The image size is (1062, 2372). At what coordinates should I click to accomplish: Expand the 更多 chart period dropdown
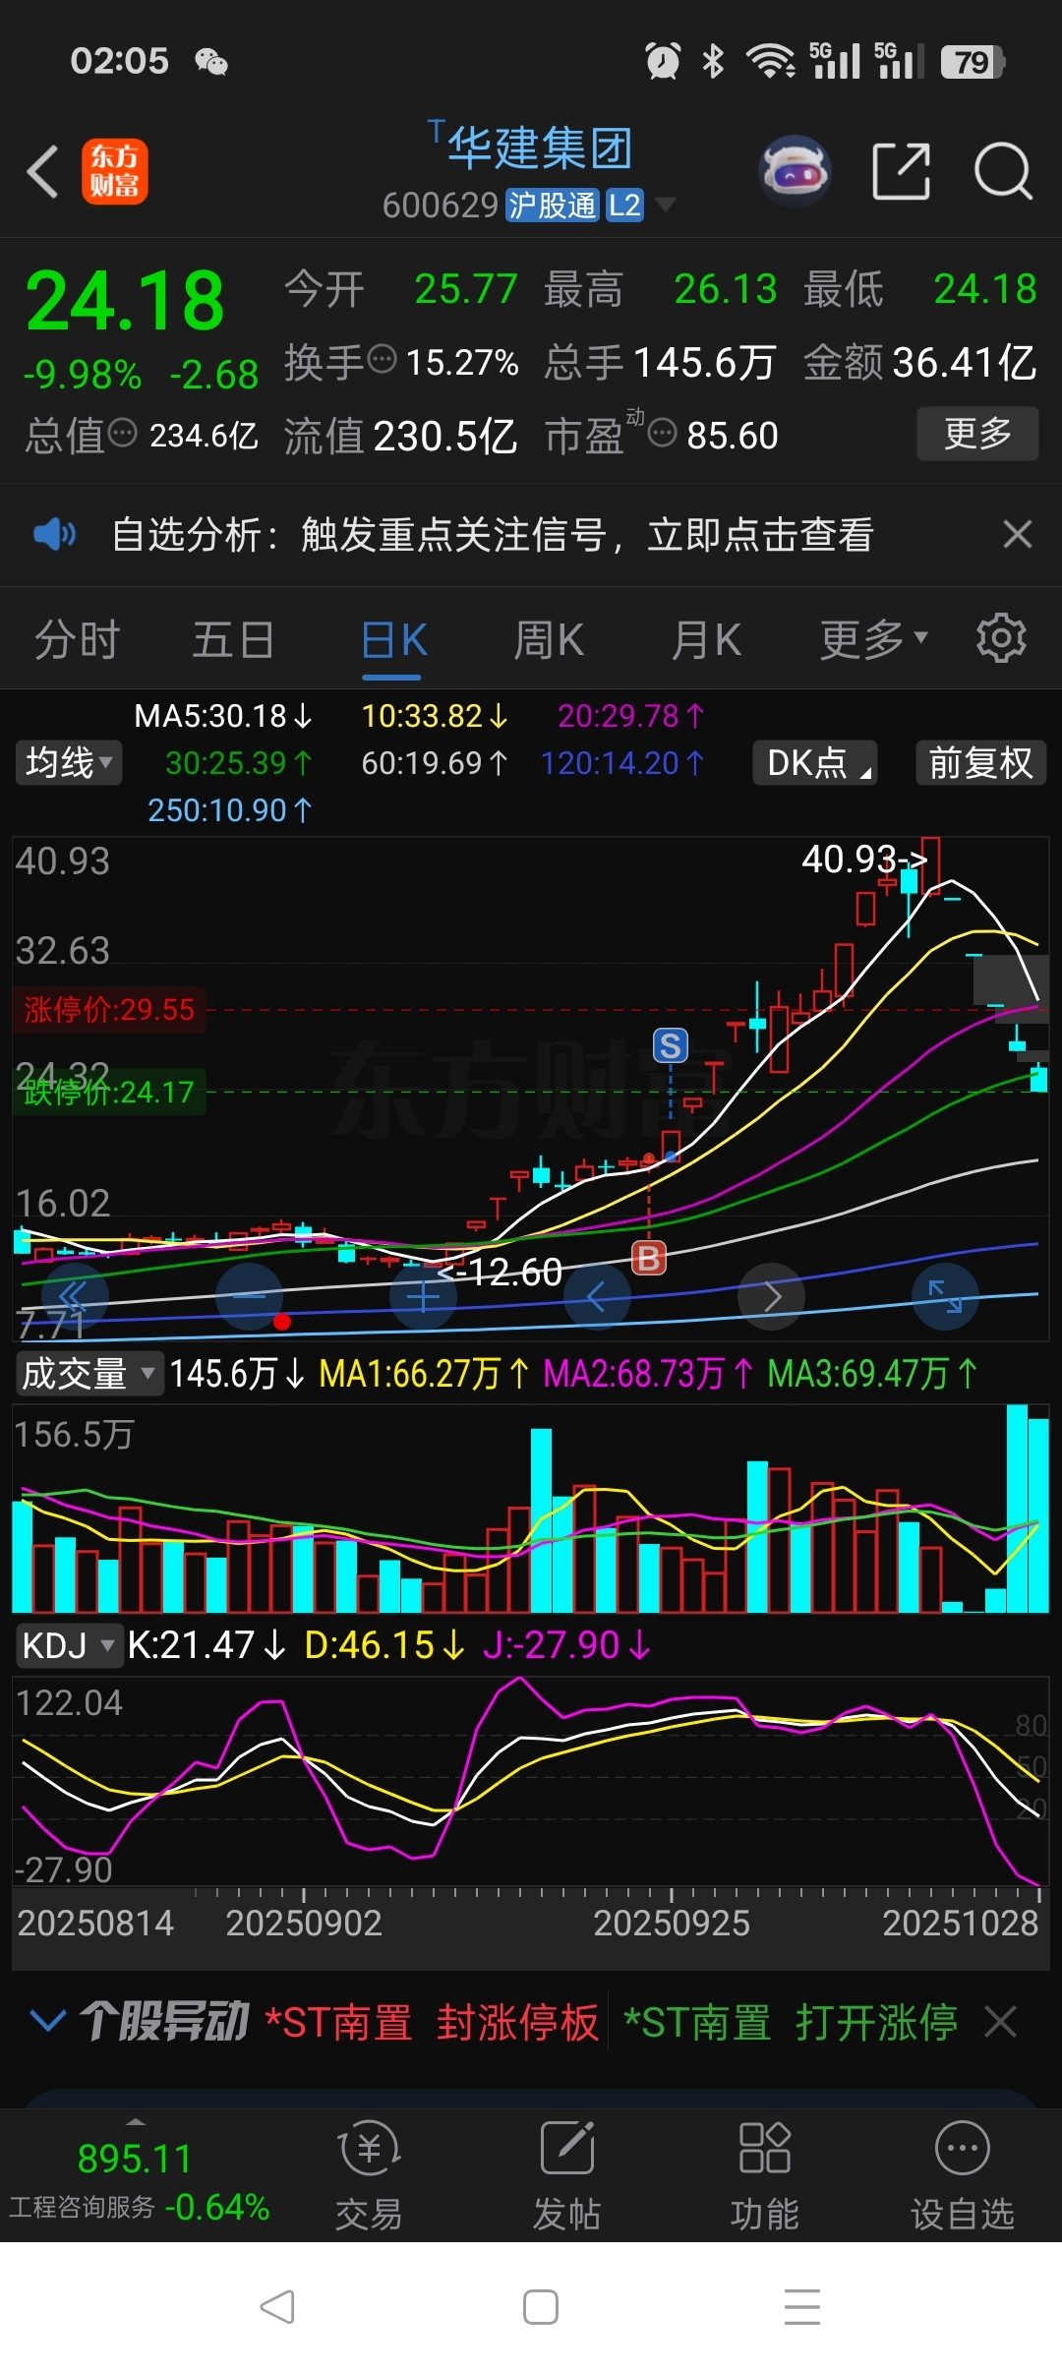pos(873,639)
